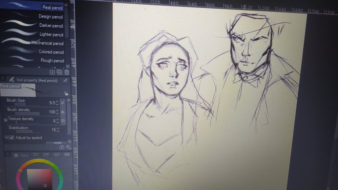This screenshot has height=190, width=338.
Task: Click the Stabilization slider bar
Action: (x=28, y=131)
